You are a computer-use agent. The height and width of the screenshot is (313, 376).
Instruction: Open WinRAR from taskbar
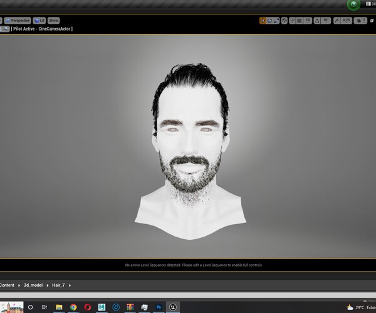click(130, 307)
